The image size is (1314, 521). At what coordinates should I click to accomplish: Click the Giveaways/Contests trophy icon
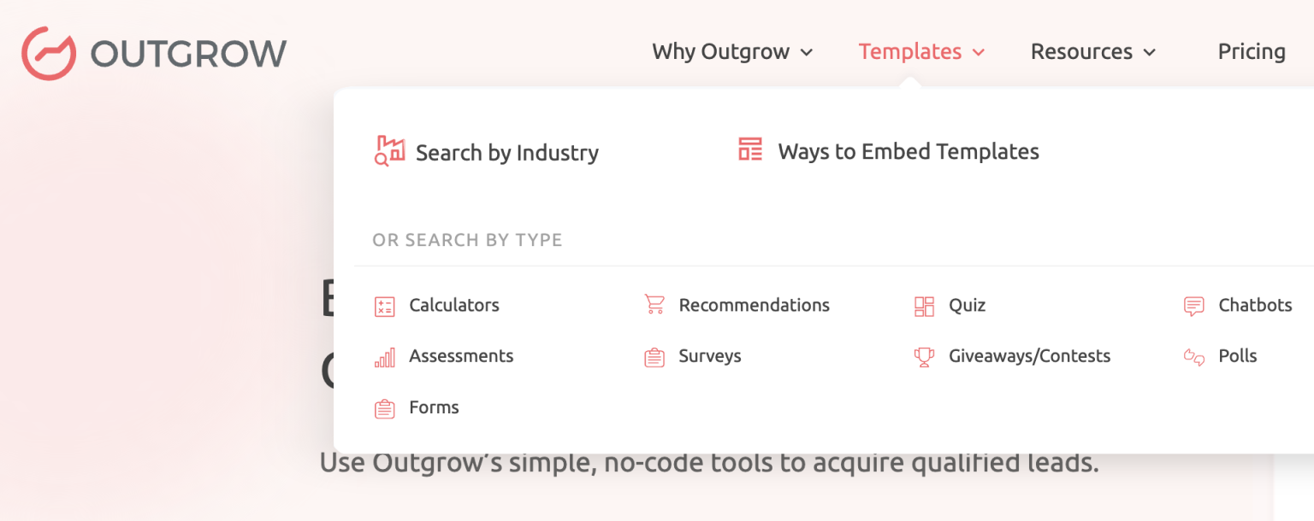[924, 357]
